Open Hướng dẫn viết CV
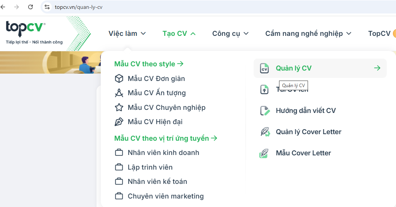The height and width of the screenshot is (207, 396). point(306,111)
